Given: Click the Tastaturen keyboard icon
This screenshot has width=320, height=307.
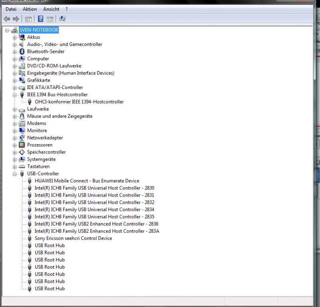Looking at the screenshot, I should click(x=22, y=167).
